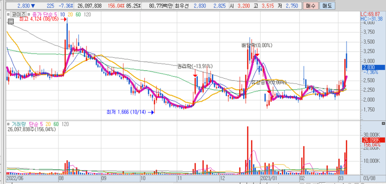Click the low price 2,750 value
Image resolution: width=386 pixels, height=184 pixels.
click(292, 6)
